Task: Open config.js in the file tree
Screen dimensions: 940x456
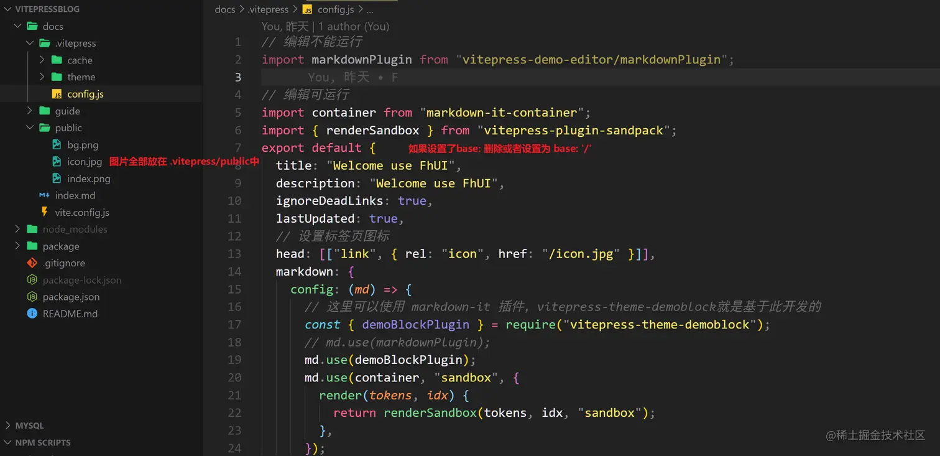Action: (85, 94)
